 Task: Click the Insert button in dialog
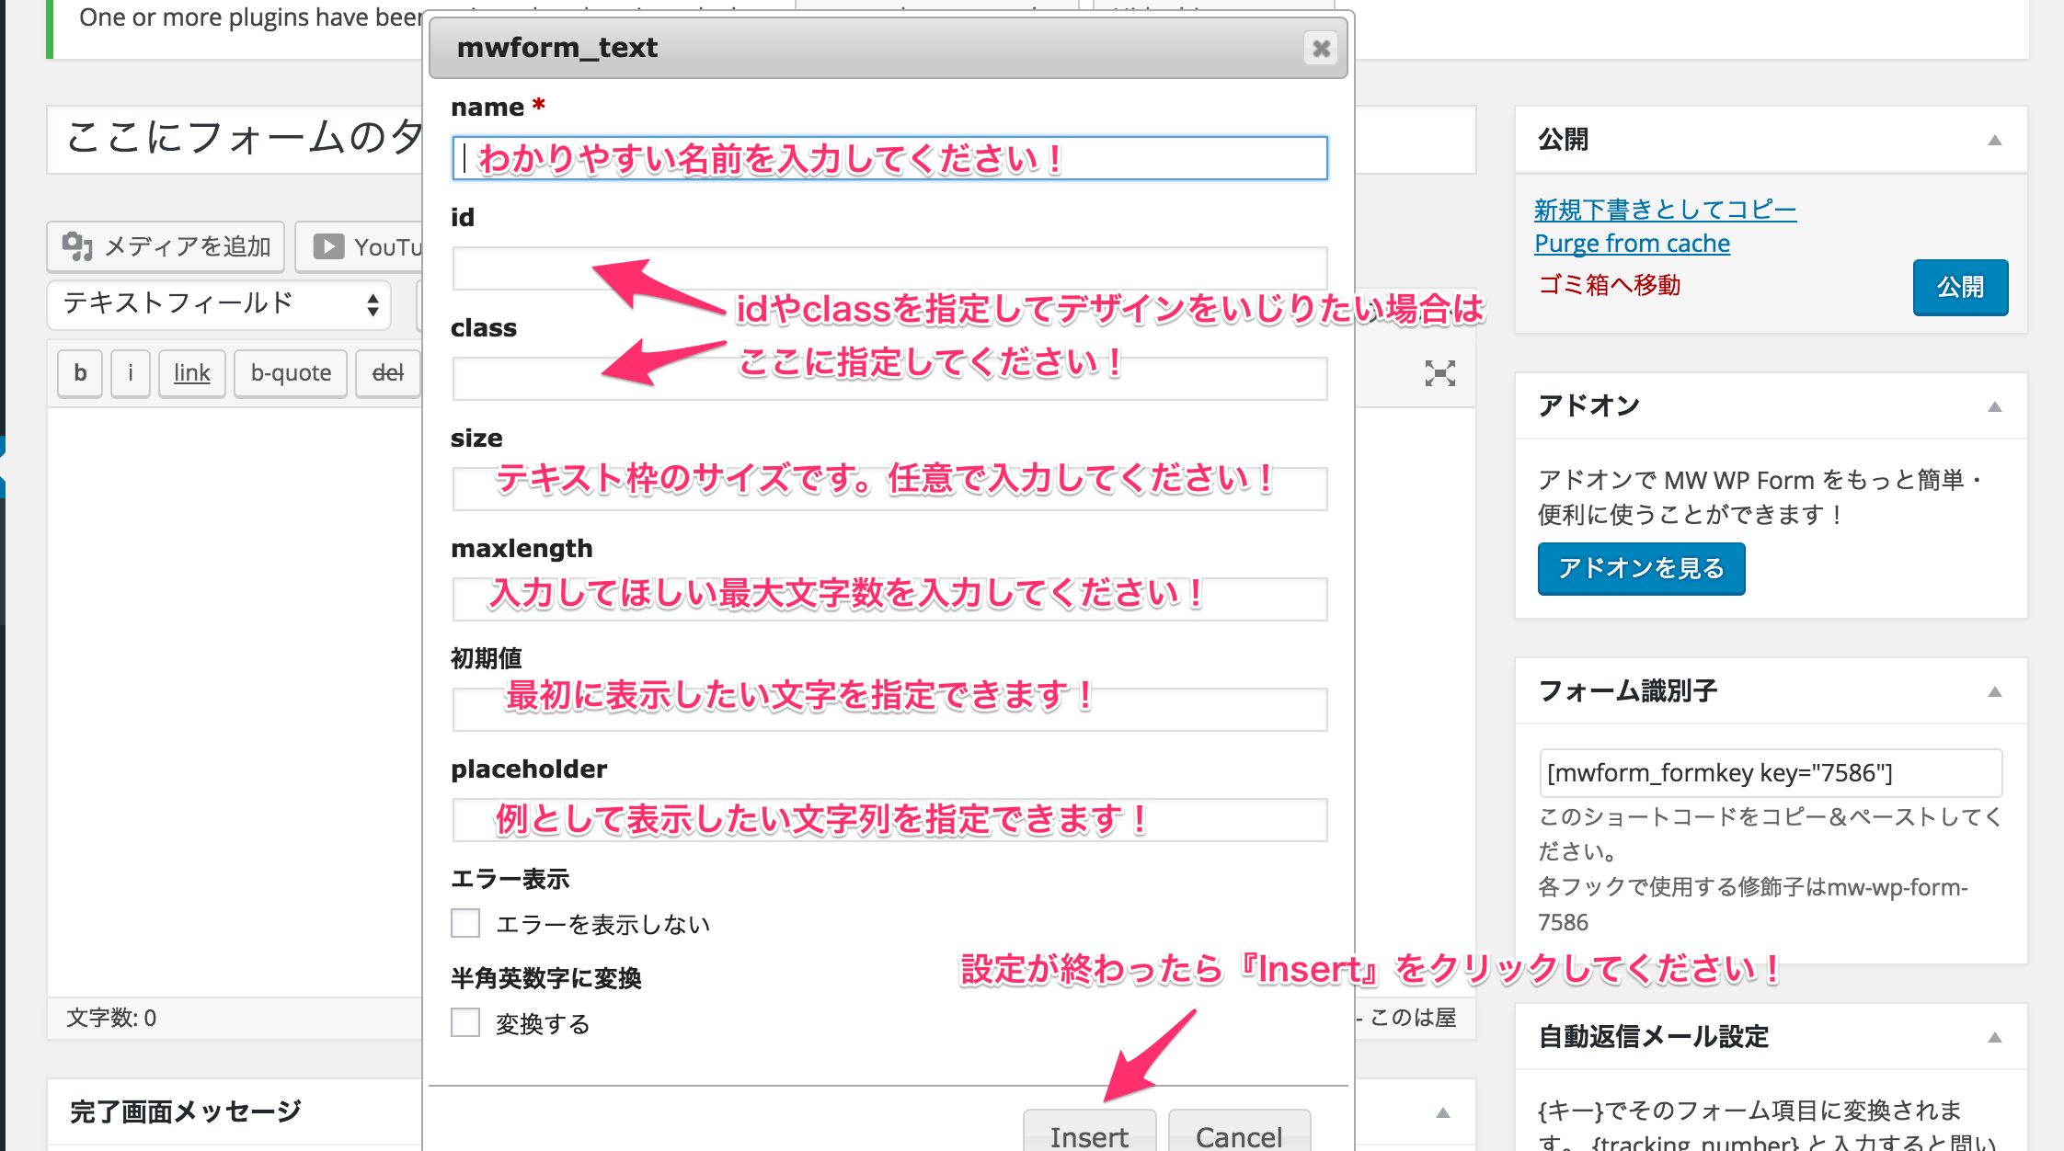[x=1089, y=1134]
